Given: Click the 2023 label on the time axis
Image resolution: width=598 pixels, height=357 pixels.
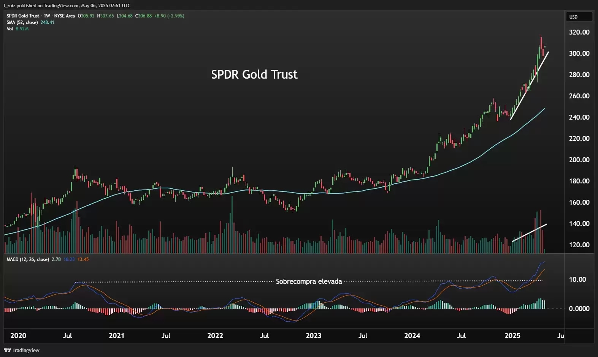Looking at the screenshot, I should 314,336.
